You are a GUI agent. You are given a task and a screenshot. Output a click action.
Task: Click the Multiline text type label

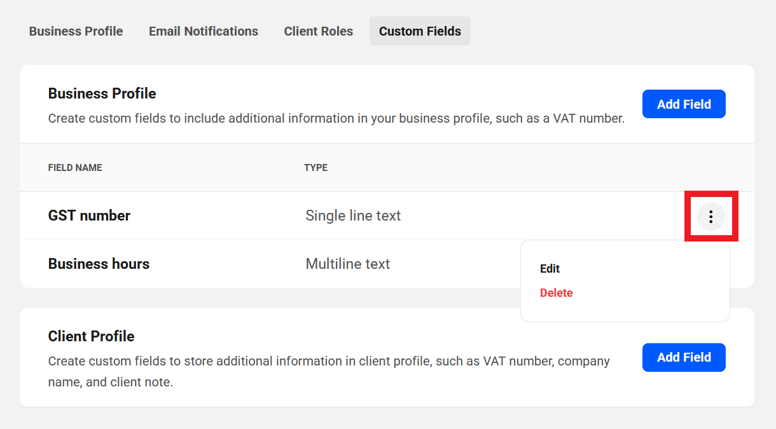[x=348, y=263]
